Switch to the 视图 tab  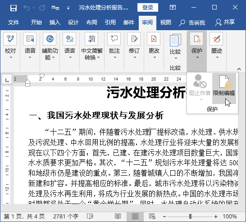[166, 23]
